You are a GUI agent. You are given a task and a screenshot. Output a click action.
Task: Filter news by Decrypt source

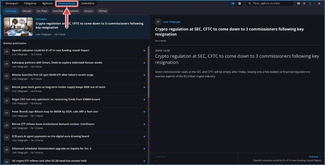pos(27,11)
